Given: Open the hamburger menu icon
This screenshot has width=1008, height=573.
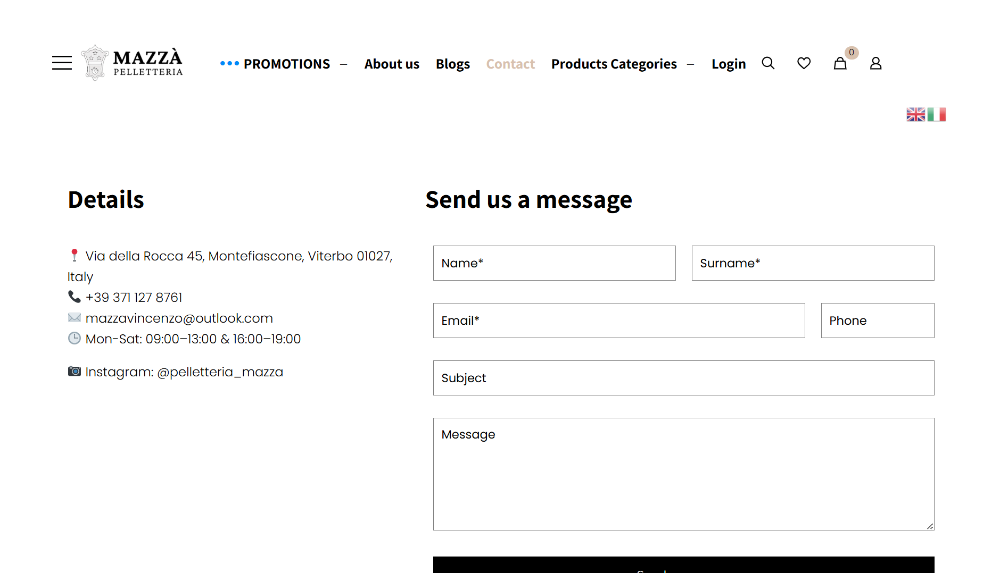Looking at the screenshot, I should (x=62, y=63).
